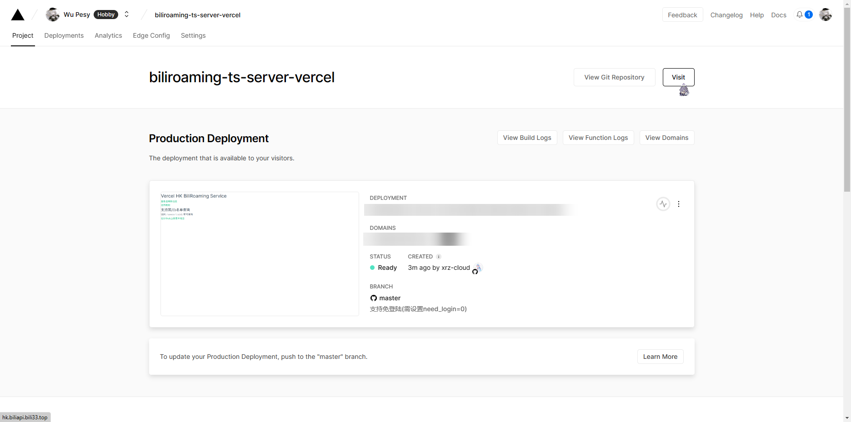Click the info icon next to CREATED
Viewport: 851px width, 422px height.
[439, 257]
